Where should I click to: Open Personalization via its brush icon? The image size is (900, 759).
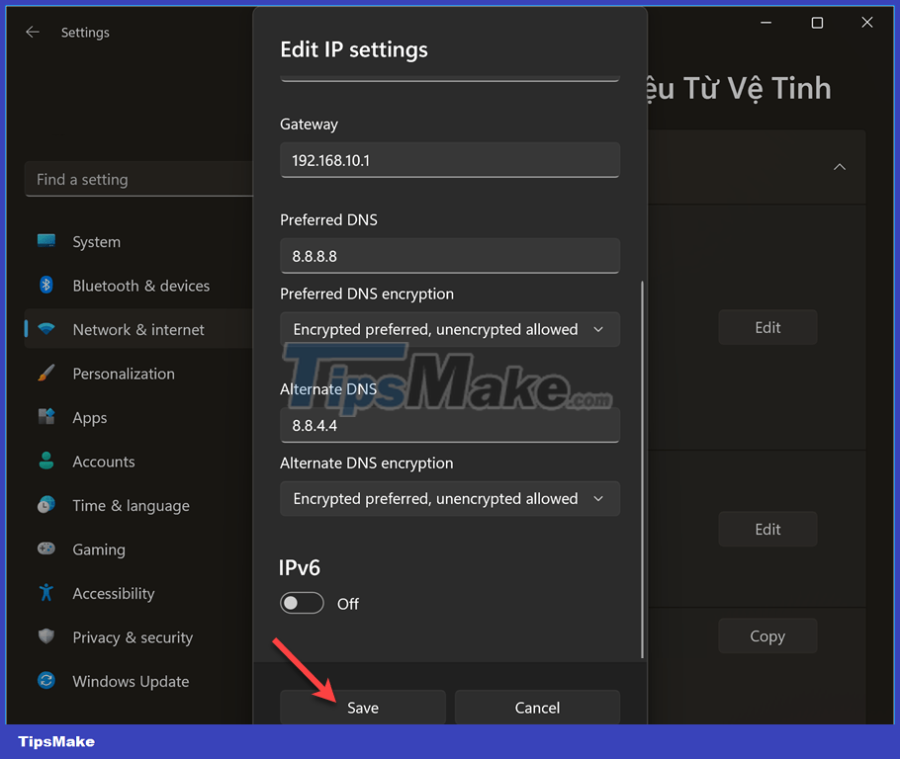click(45, 374)
